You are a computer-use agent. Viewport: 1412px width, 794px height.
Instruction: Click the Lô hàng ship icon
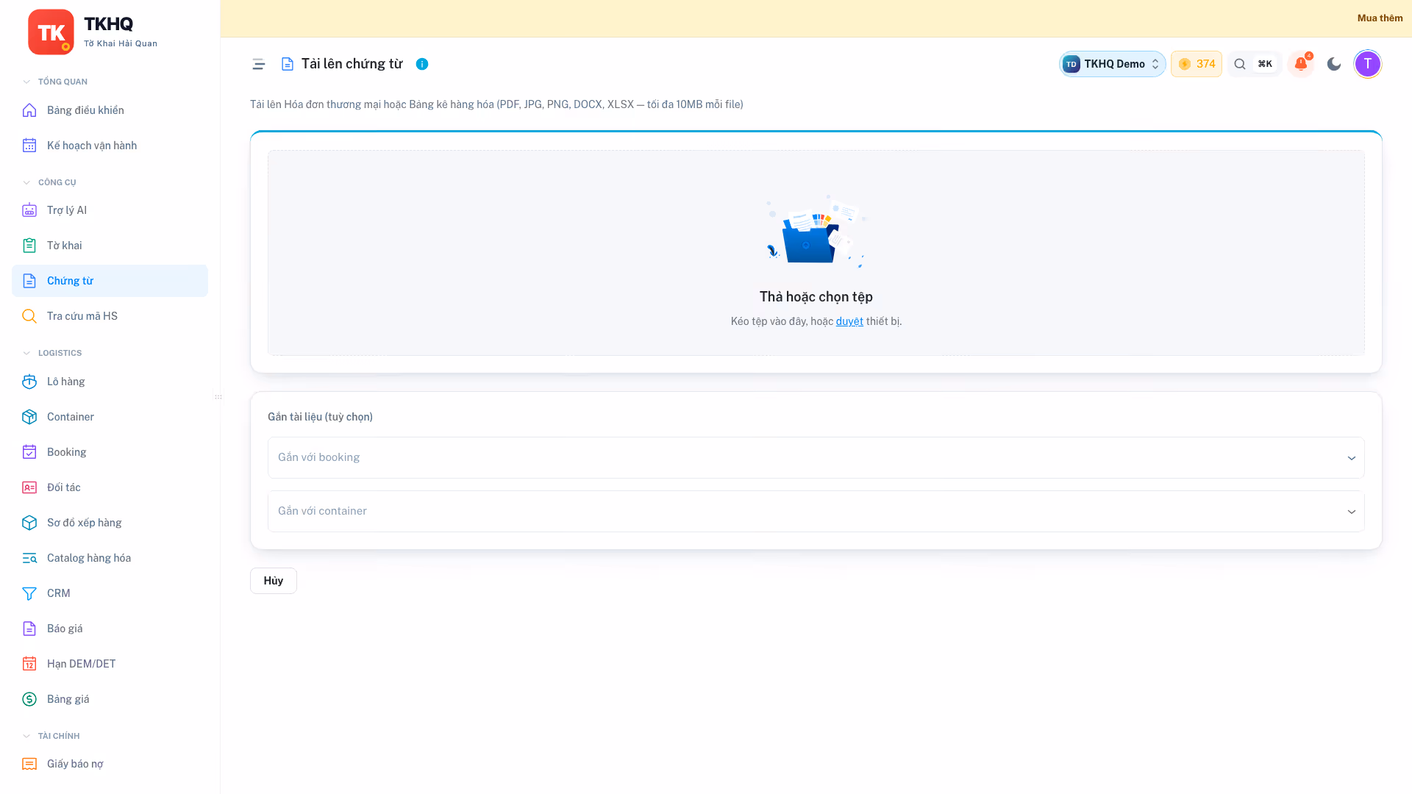click(x=29, y=382)
